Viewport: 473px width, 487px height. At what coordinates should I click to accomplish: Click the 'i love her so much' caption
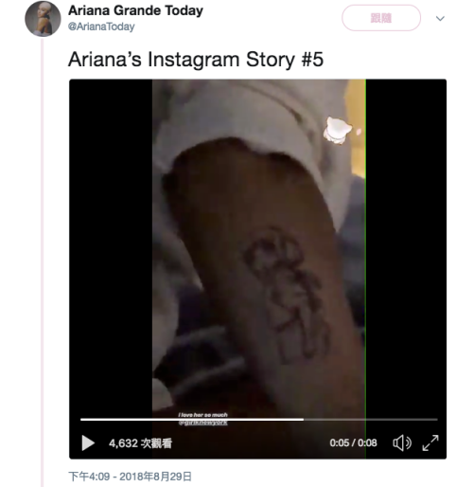(202, 415)
